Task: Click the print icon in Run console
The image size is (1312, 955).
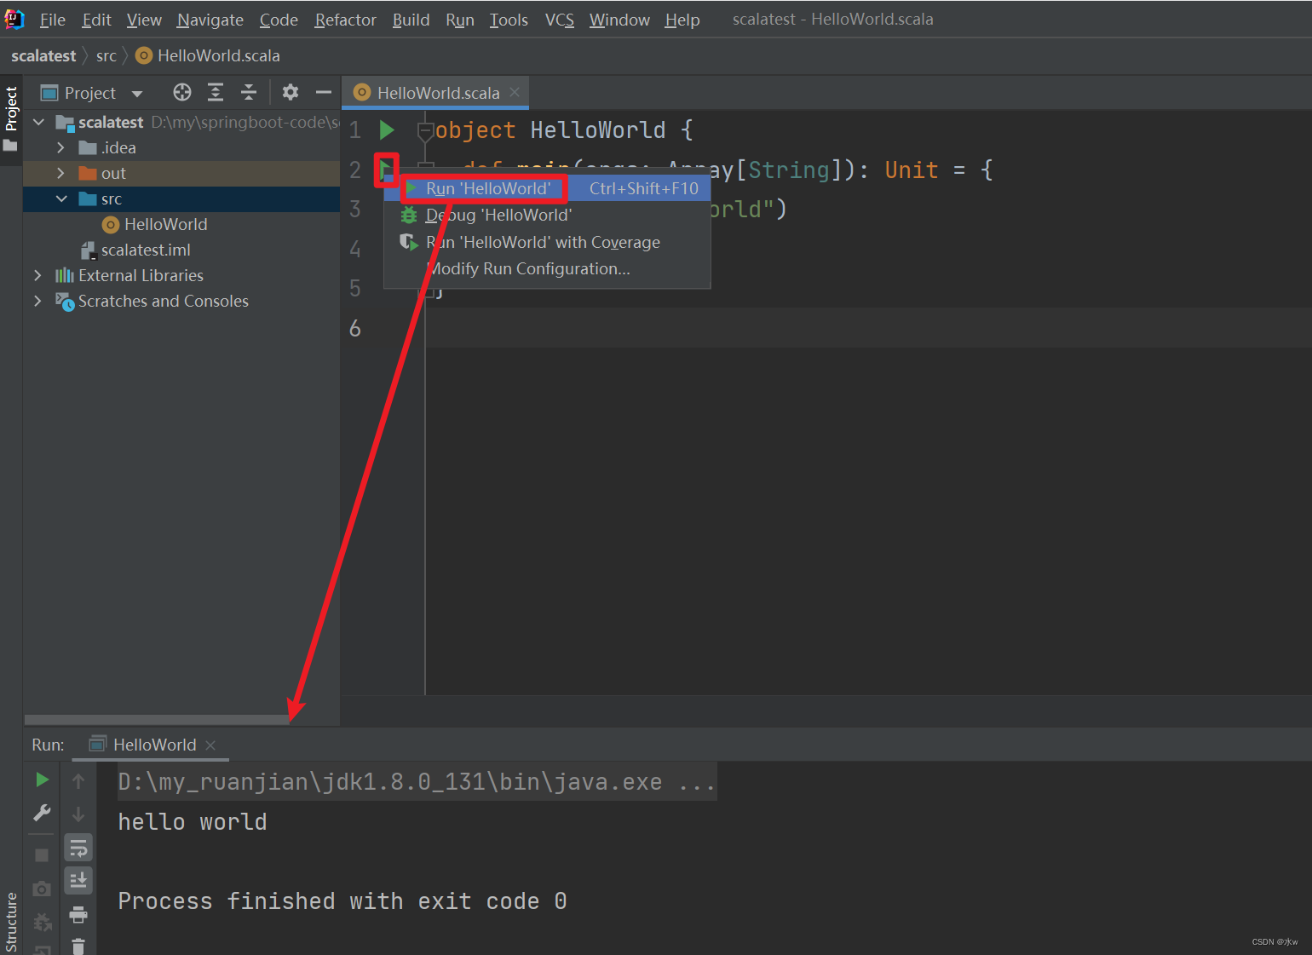Action: pyautogui.click(x=78, y=915)
